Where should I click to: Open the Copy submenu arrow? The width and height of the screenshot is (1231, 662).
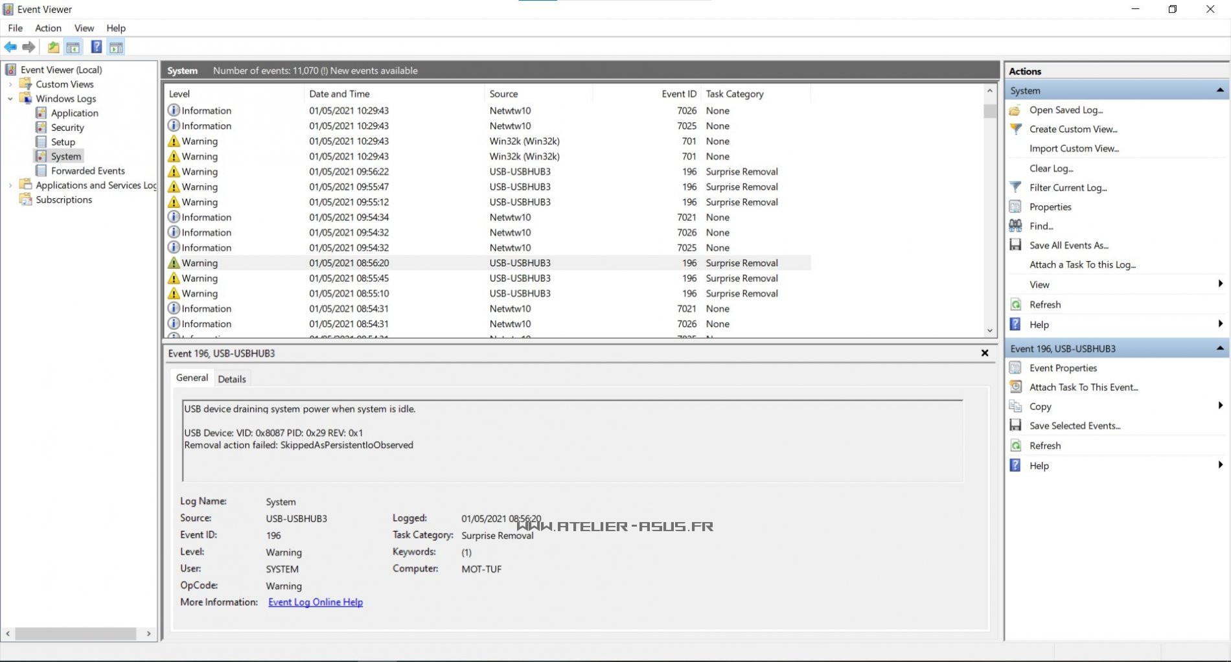pyautogui.click(x=1220, y=406)
